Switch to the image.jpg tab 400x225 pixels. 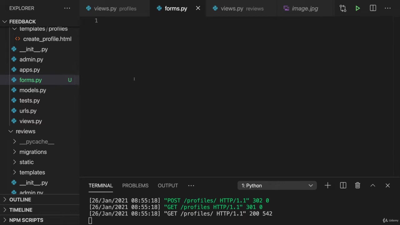point(304,9)
